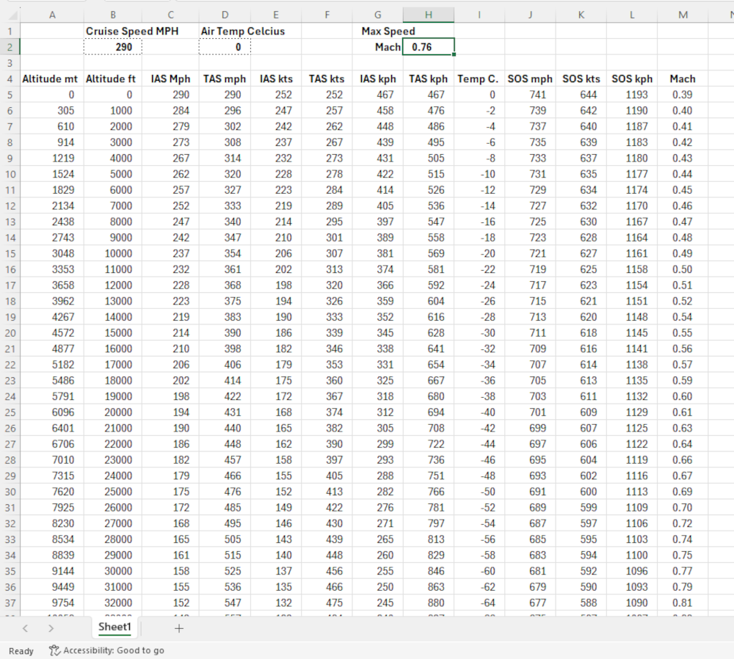The width and height of the screenshot is (734, 659).
Task: Select the SOS mph cell showing 741
Action: pyautogui.click(x=530, y=95)
